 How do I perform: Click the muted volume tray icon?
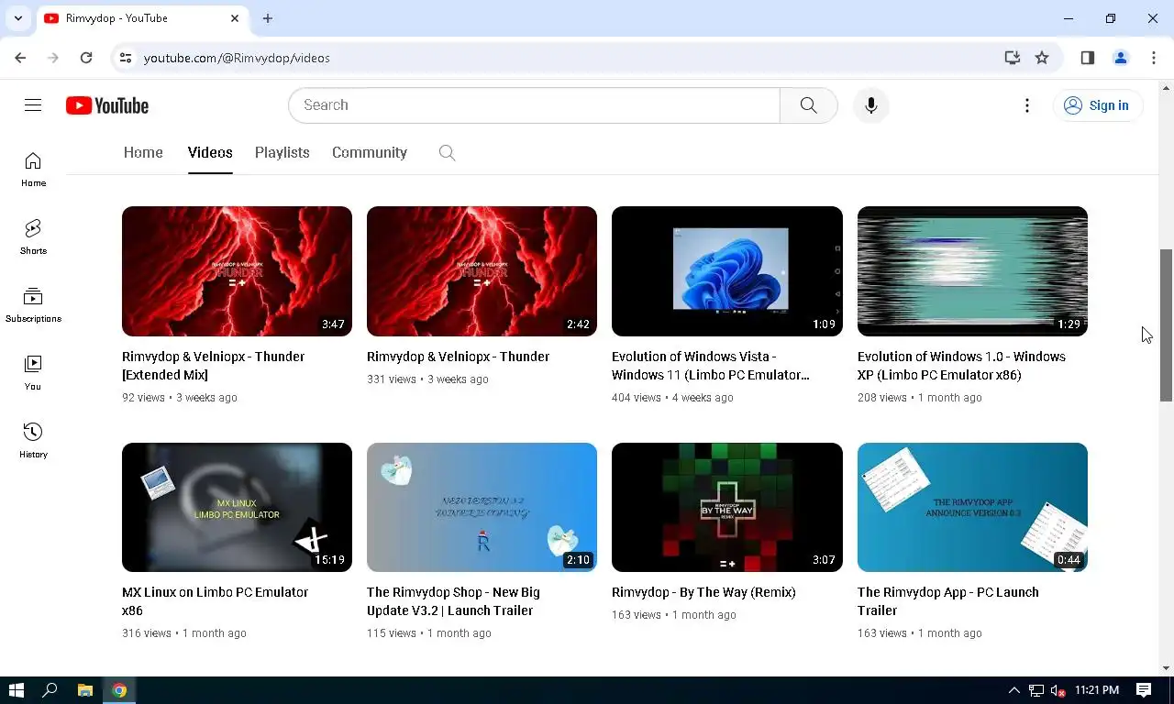[x=1058, y=690]
